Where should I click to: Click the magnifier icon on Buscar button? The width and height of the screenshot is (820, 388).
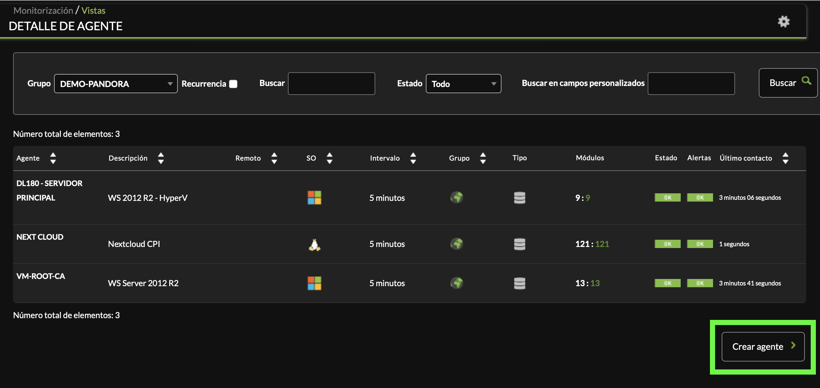point(806,80)
